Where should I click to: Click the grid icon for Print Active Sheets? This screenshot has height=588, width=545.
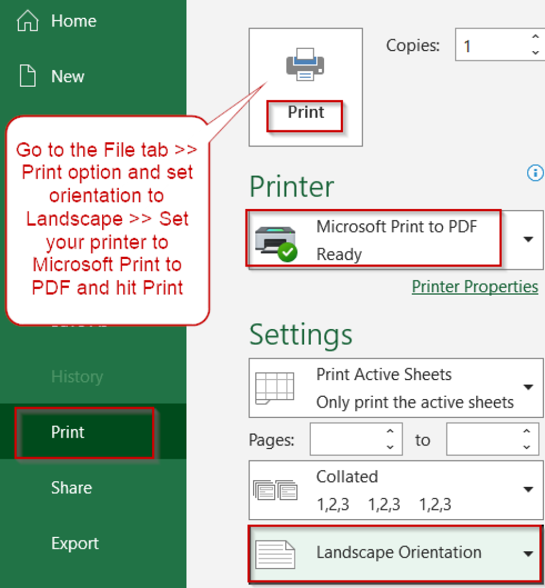[x=275, y=387]
